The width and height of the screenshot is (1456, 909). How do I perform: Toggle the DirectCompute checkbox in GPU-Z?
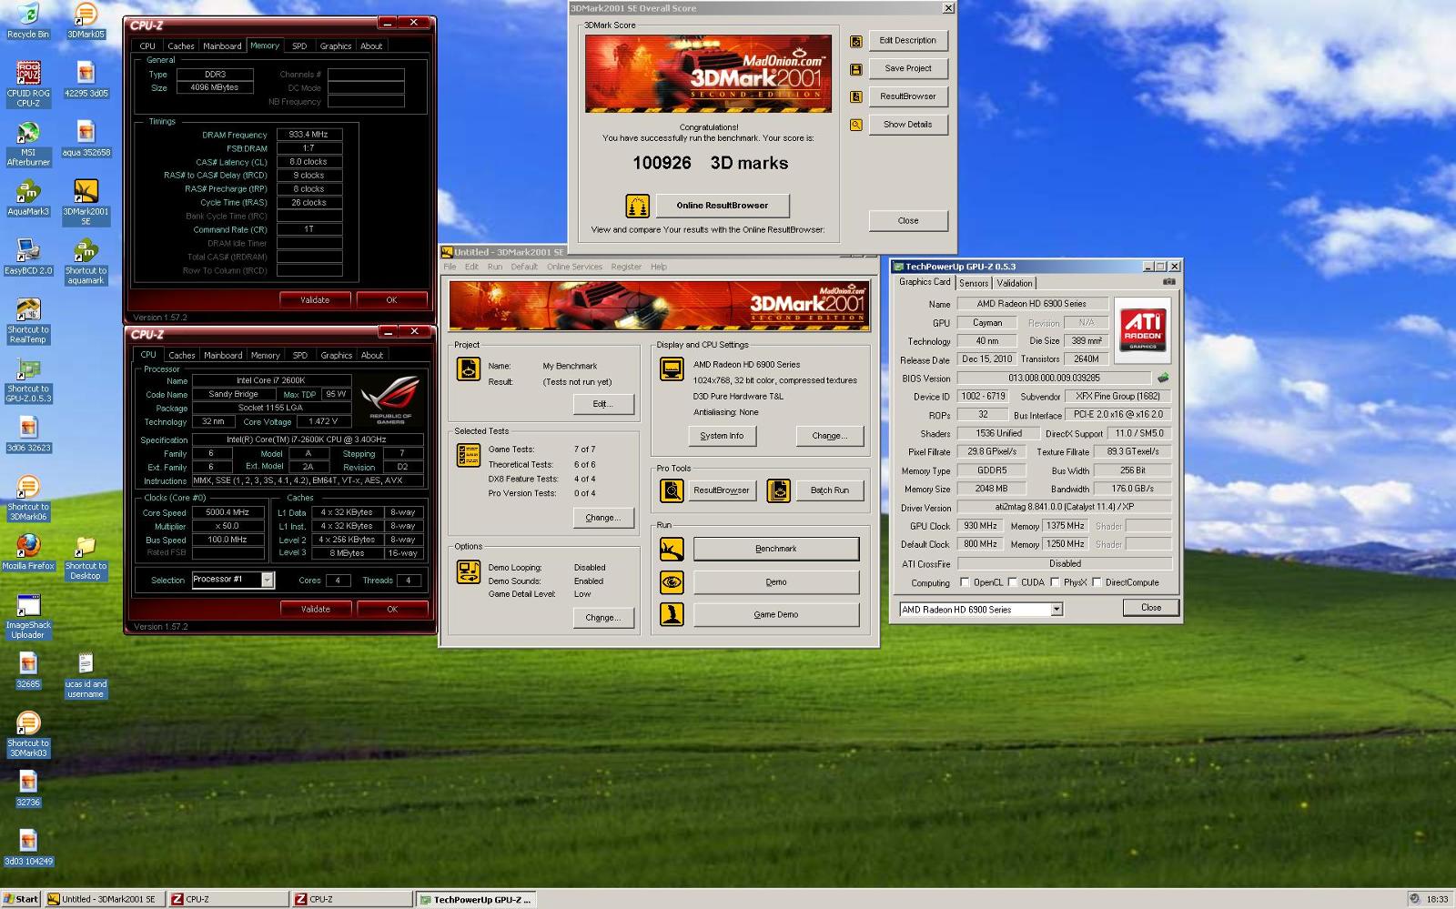tap(1097, 582)
